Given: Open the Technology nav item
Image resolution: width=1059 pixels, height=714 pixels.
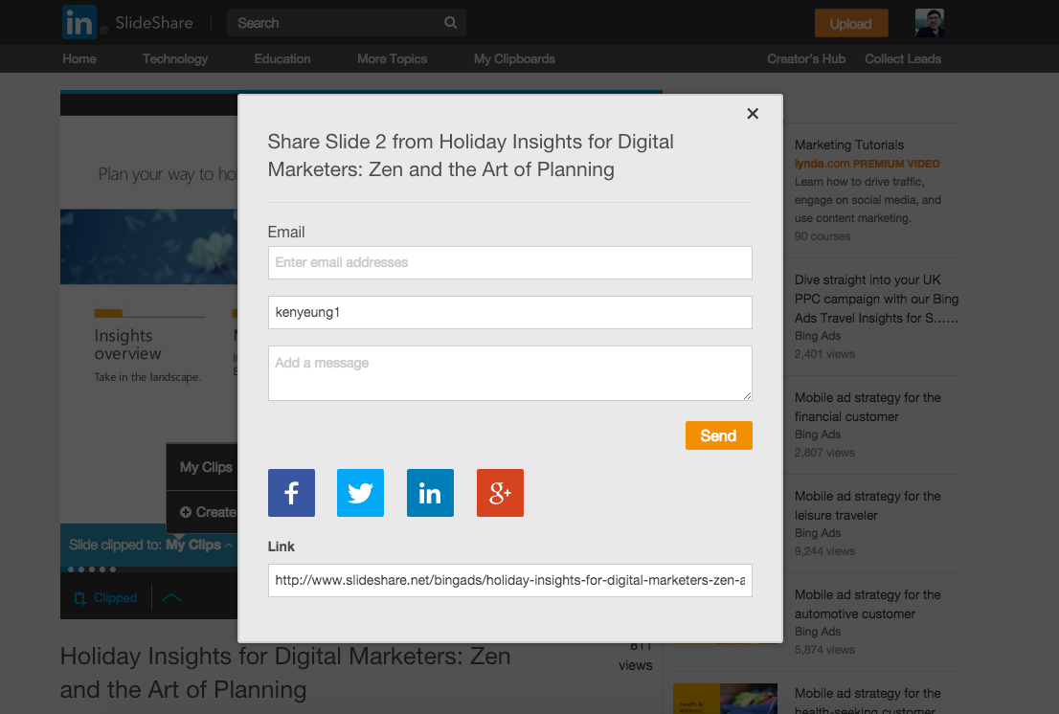Looking at the screenshot, I should pos(175,58).
